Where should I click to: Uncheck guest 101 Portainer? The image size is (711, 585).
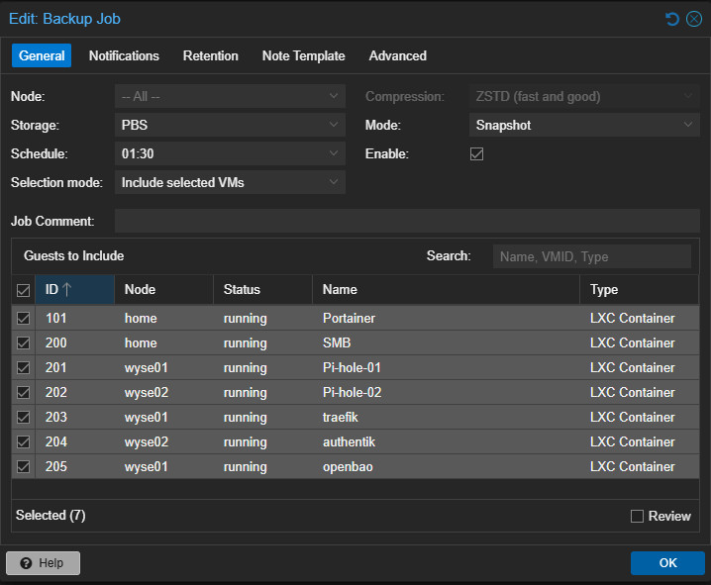pyautogui.click(x=23, y=318)
